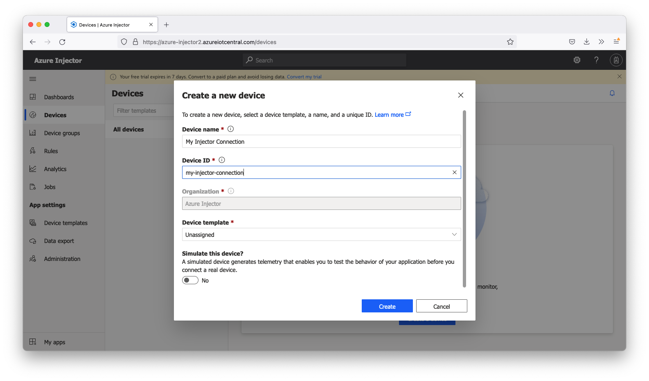This screenshot has width=649, height=381.
Task: Open settings via the gear icon
Action: click(577, 60)
